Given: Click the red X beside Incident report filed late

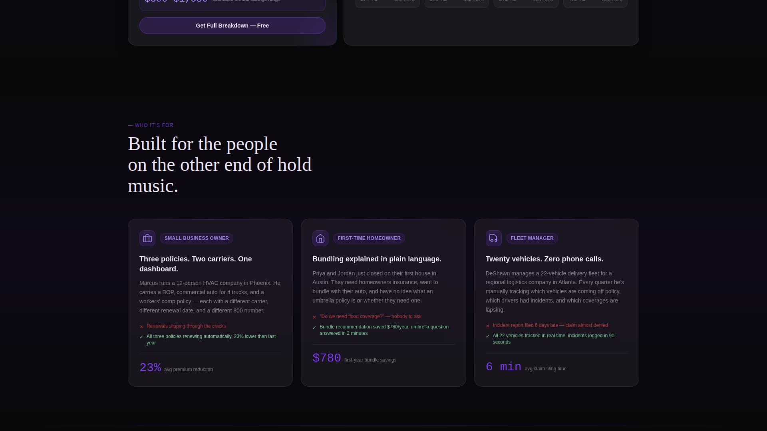Looking at the screenshot, I should click(x=488, y=326).
